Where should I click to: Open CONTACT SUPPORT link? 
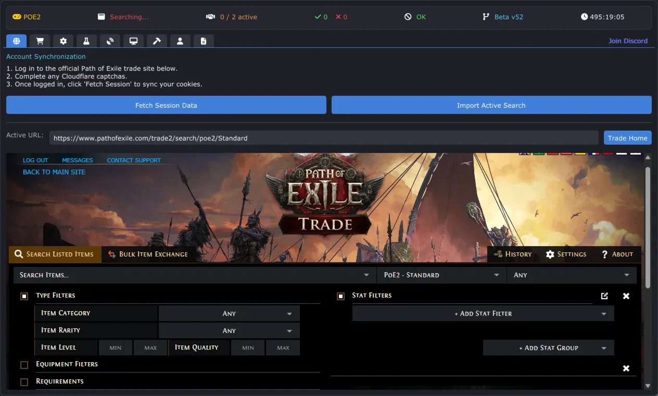click(x=134, y=160)
